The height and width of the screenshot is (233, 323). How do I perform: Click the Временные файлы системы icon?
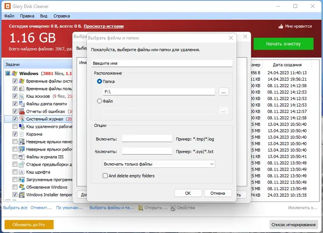click(x=22, y=81)
